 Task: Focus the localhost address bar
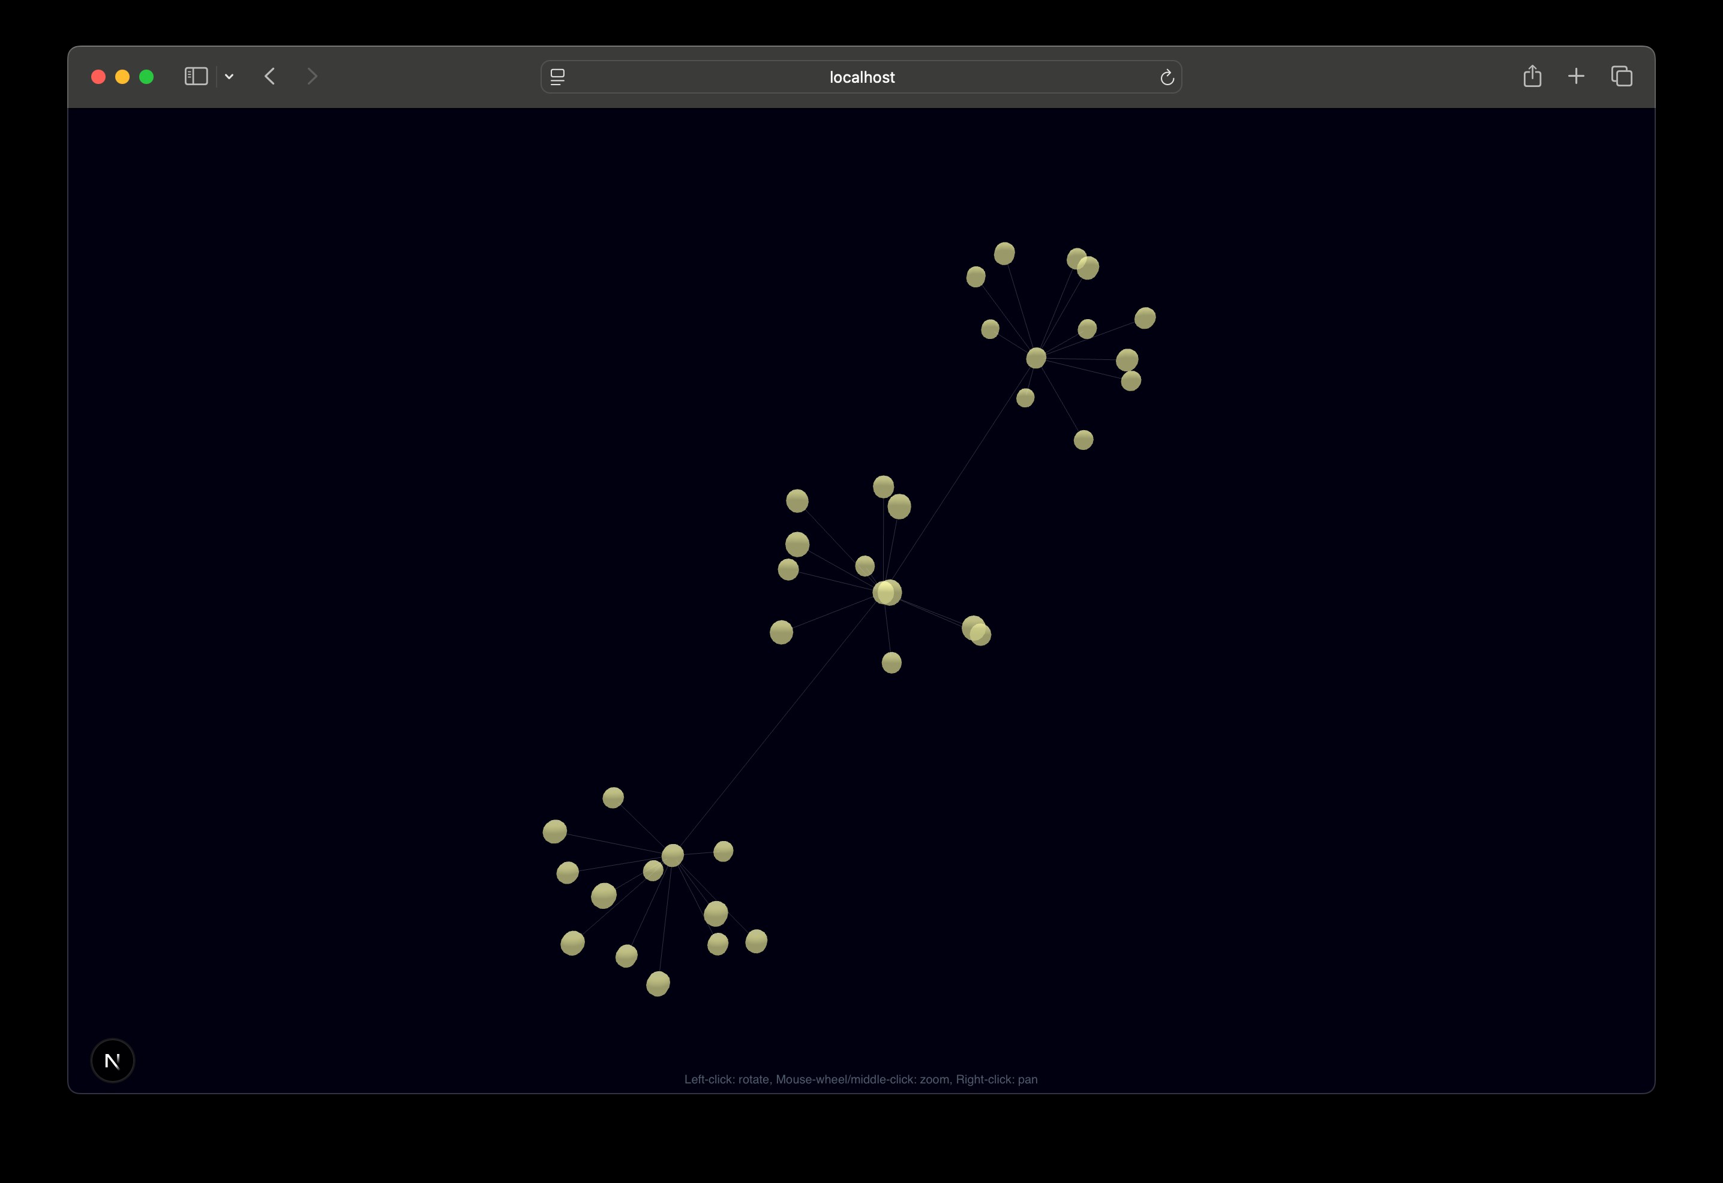tap(861, 77)
